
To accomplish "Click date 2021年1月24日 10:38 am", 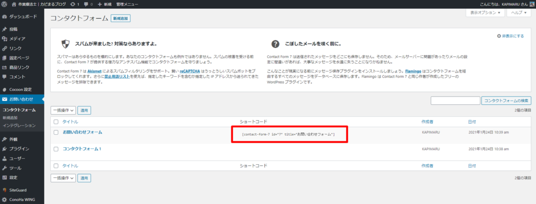I will [x=488, y=149].
